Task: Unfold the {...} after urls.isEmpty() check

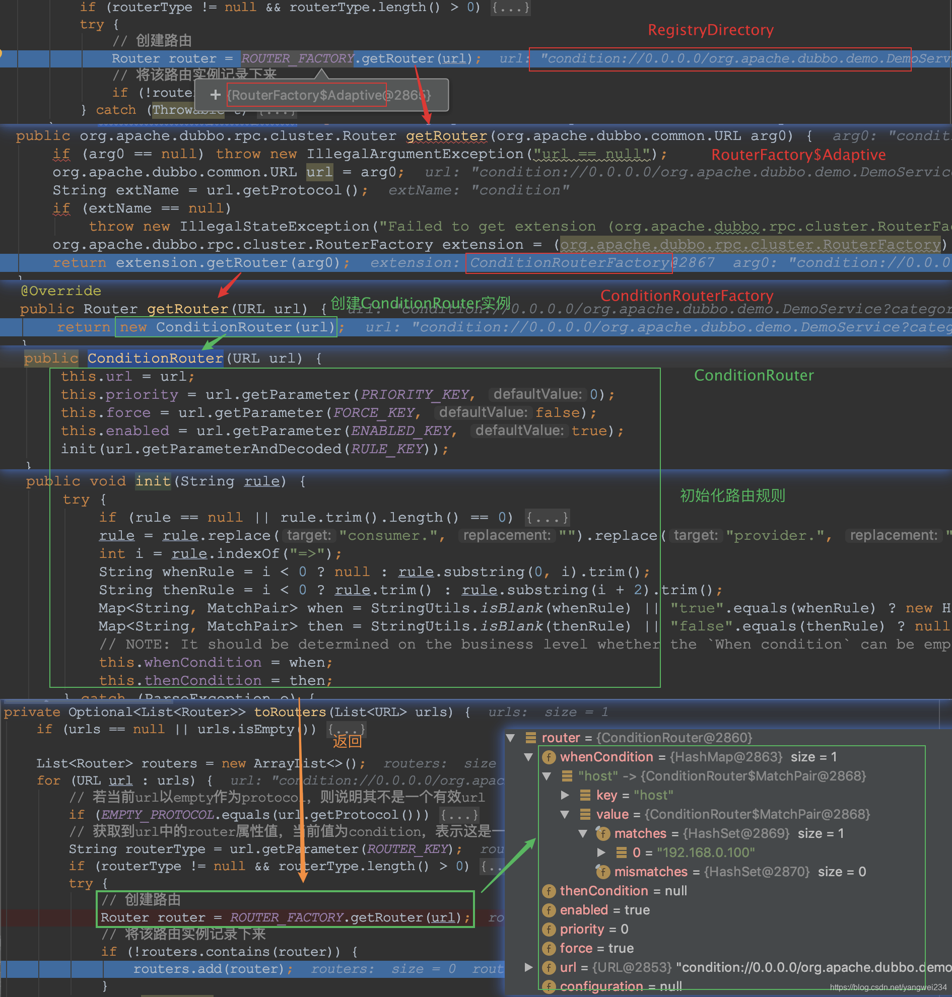Action: pos(346,729)
